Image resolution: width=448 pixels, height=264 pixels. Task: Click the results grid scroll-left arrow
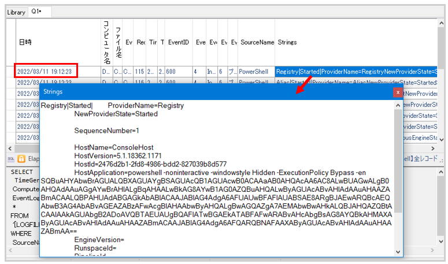click(x=10, y=148)
